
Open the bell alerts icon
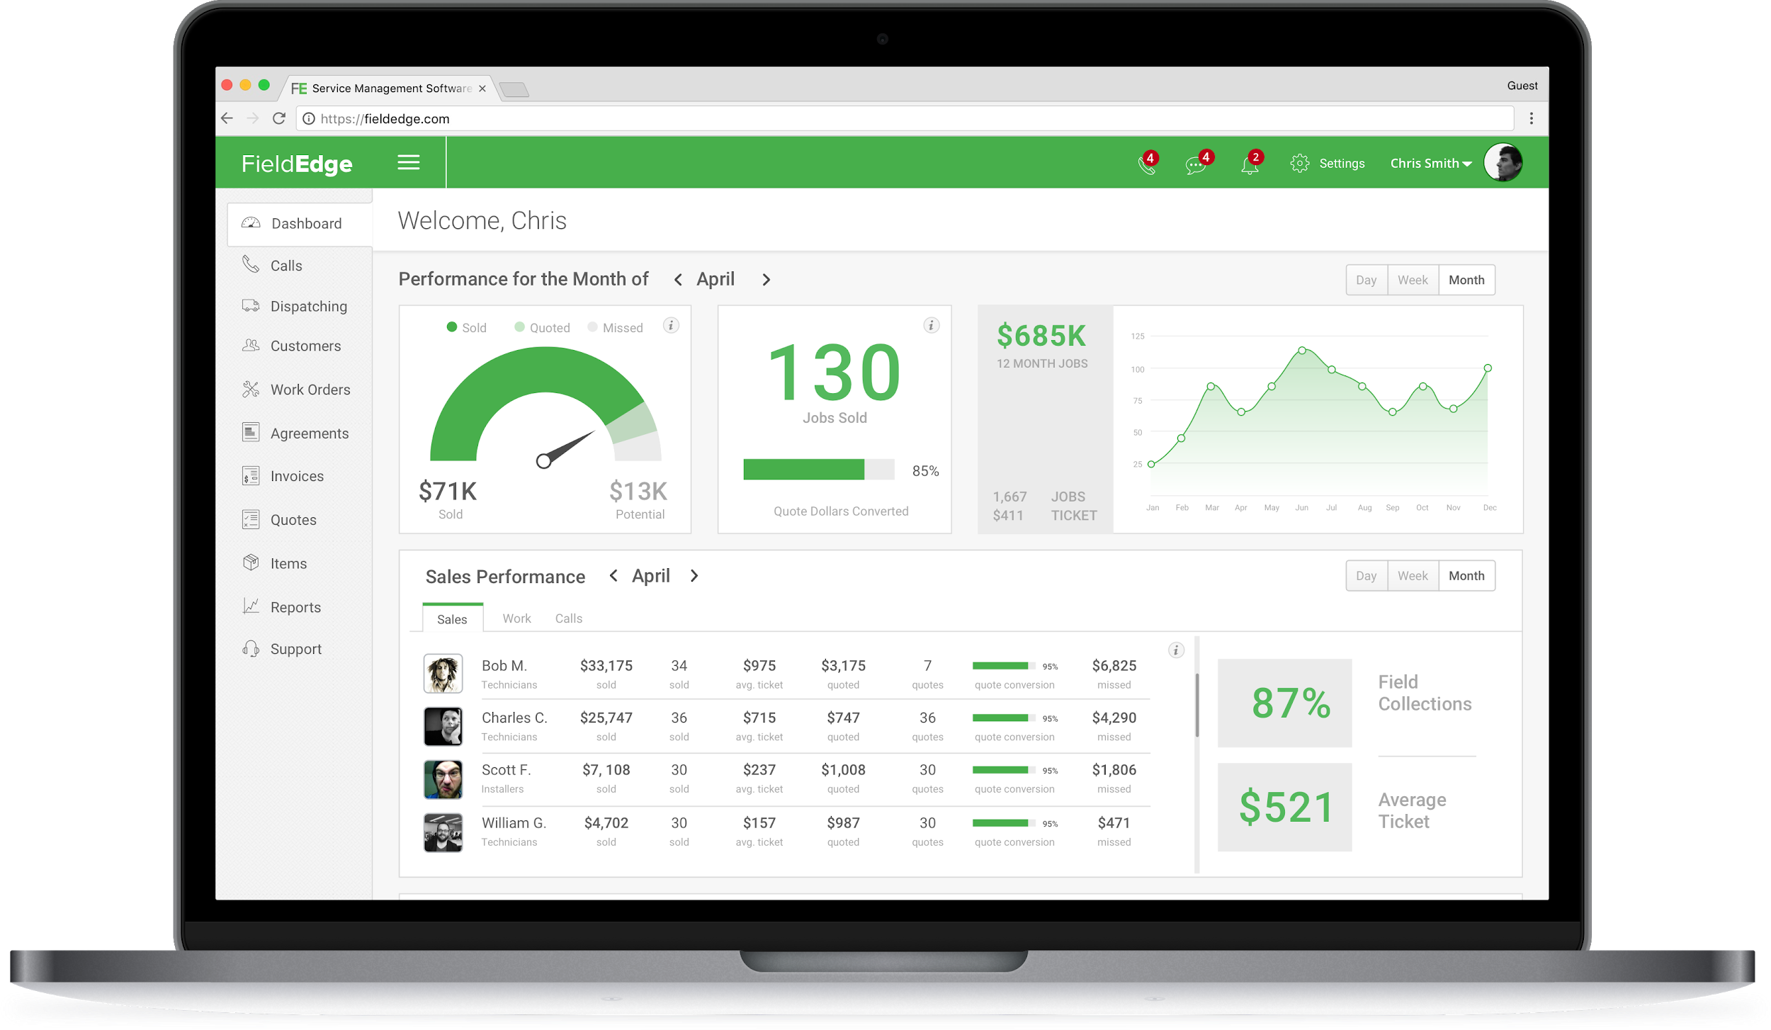click(1250, 164)
